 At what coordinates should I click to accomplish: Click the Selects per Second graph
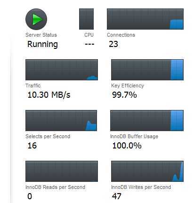click(x=61, y=120)
